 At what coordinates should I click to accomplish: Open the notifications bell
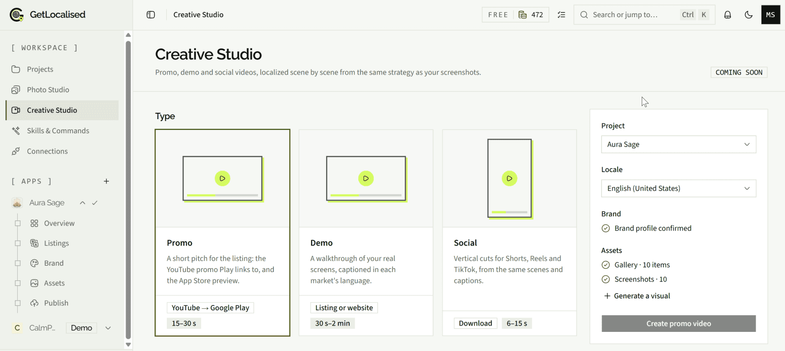[x=728, y=15]
